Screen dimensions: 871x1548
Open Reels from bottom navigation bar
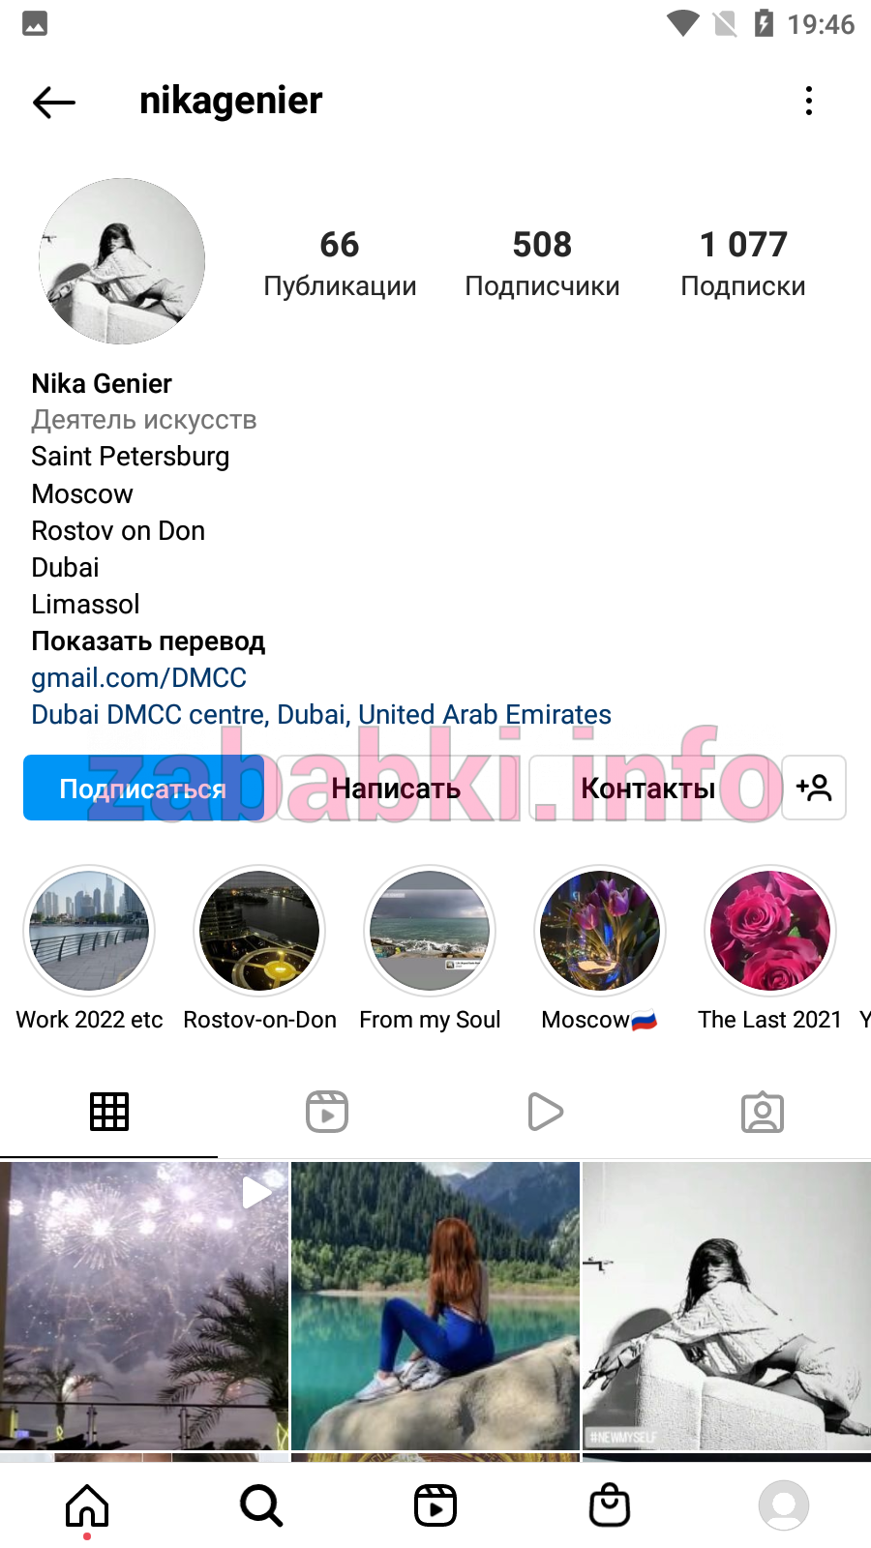(x=435, y=1505)
